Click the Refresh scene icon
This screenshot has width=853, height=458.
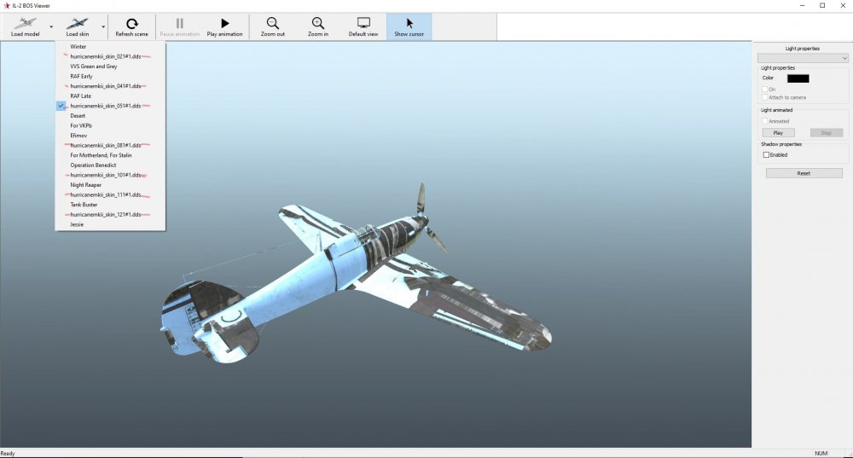[x=131, y=24]
